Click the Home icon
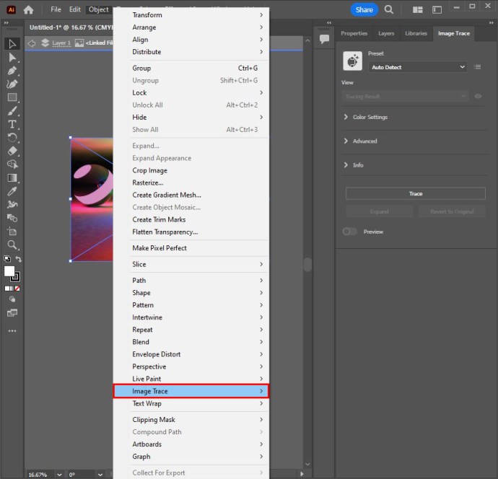This screenshot has width=498, height=479. tap(29, 10)
